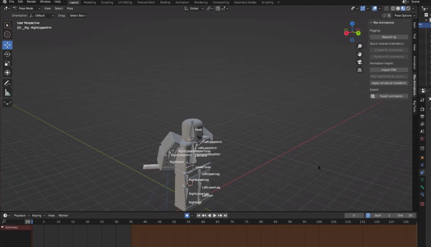Open the Keying dropdown in timeline
431x247 pixels.
(x=38, y=216)
